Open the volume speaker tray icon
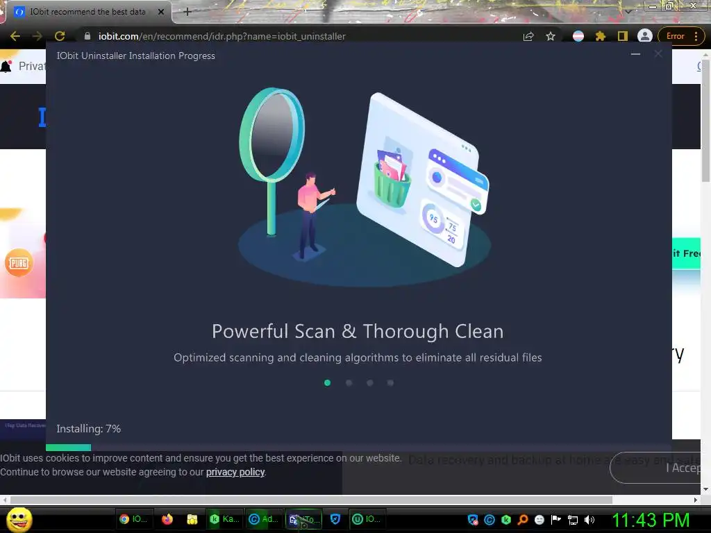Screen dimensions: 711x533 589,520
